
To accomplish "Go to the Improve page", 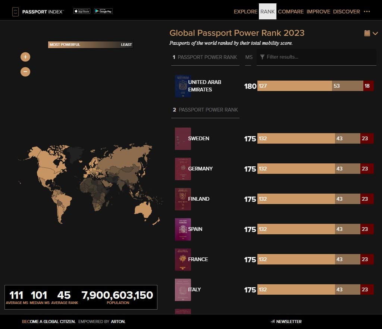I will (318, 12).
